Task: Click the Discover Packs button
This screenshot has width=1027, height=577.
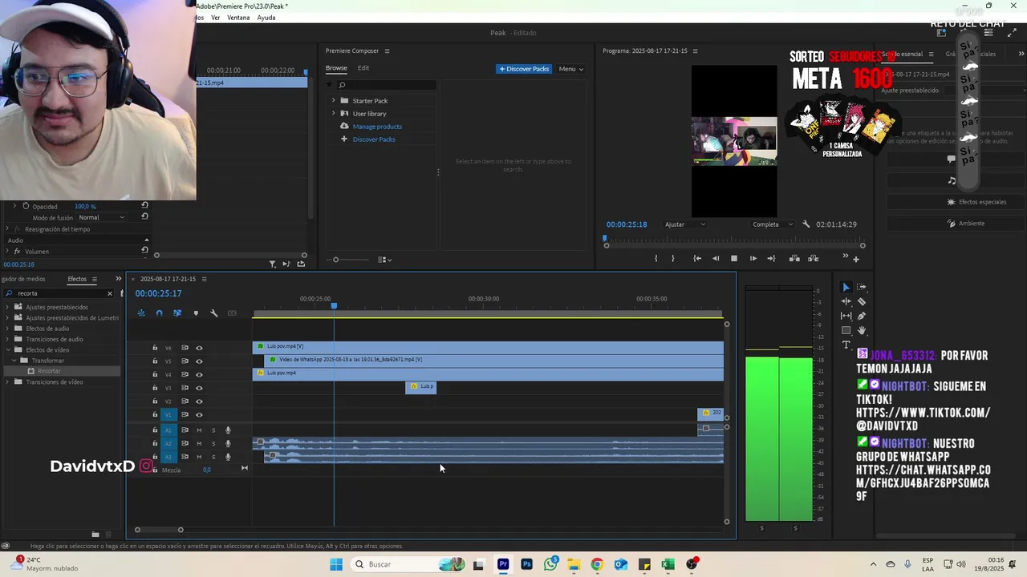Action: point(524,69)
